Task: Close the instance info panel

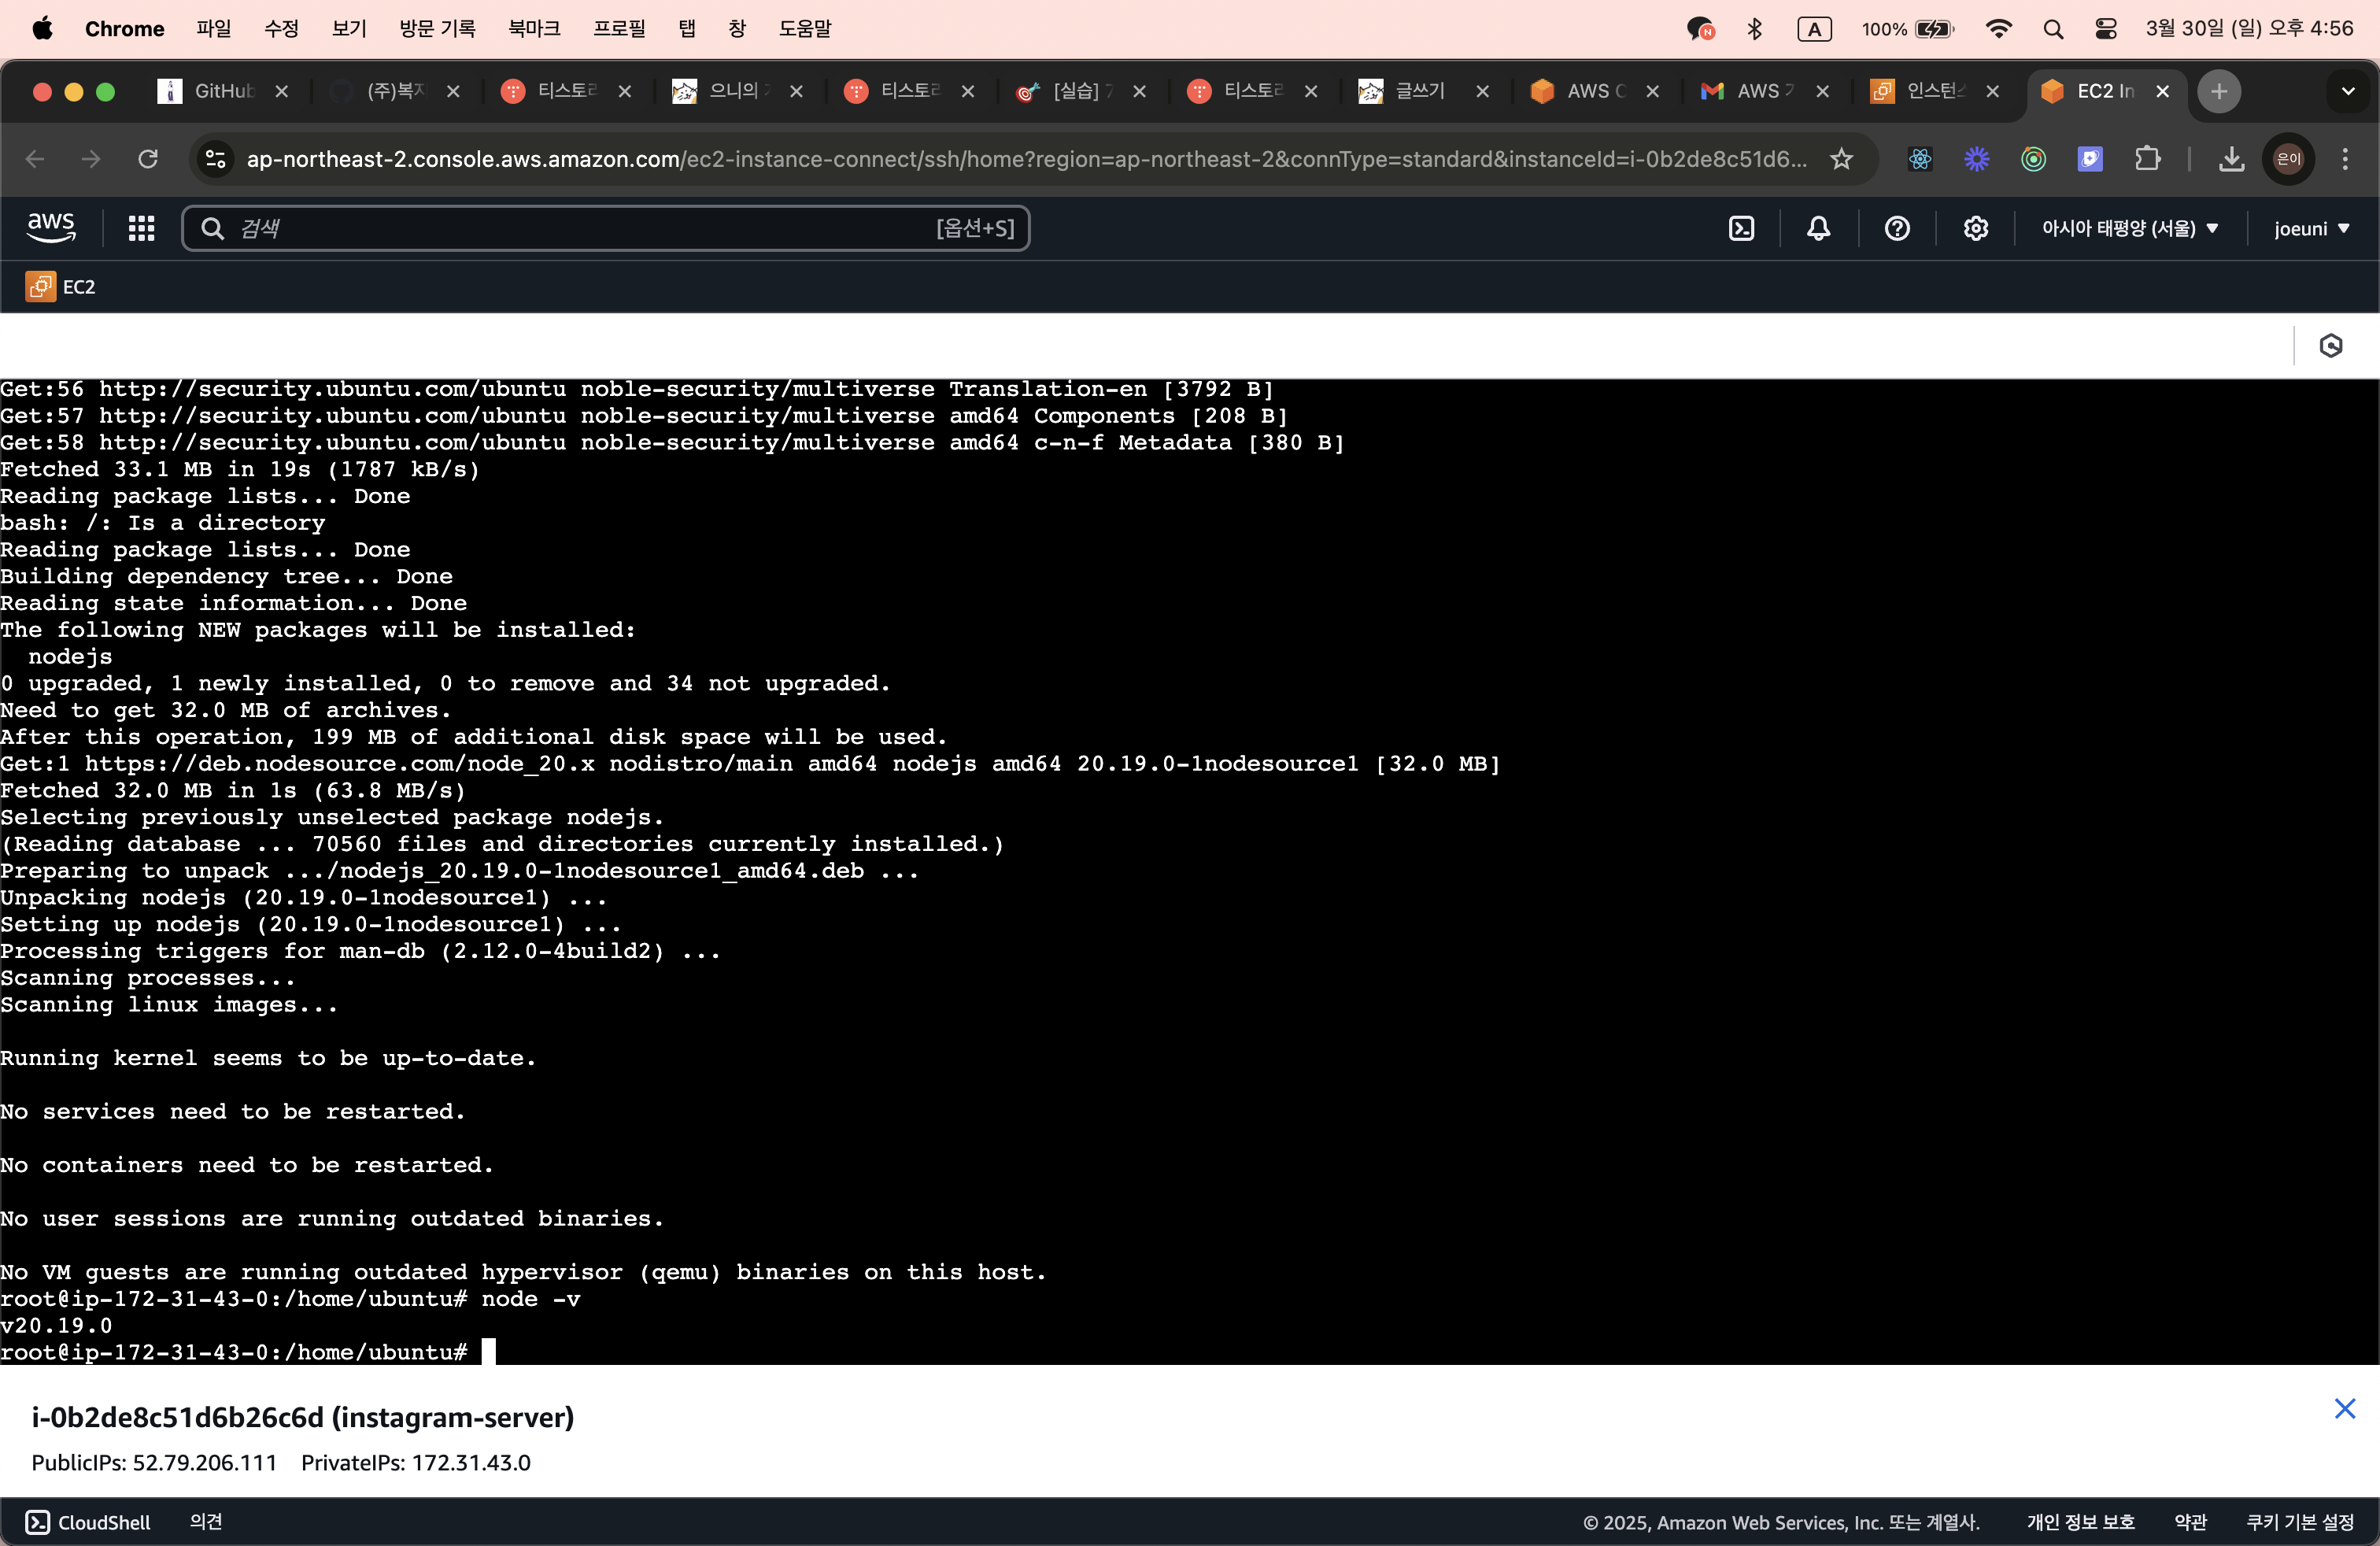Action: click(2344, 1408)
